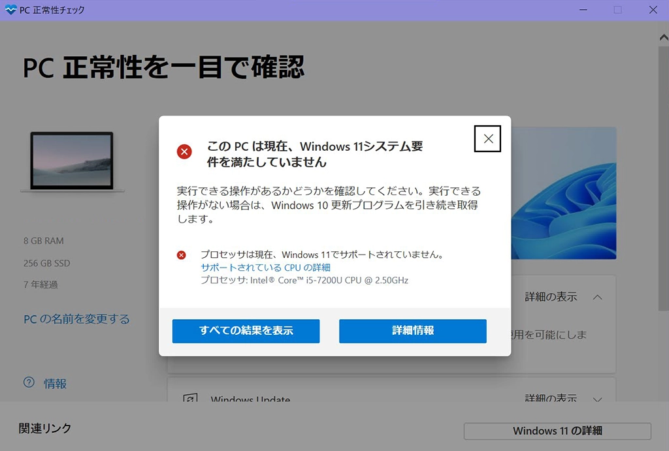Click the Windows Update row label
The image size is (669, 451).
(x=250, y=399)
